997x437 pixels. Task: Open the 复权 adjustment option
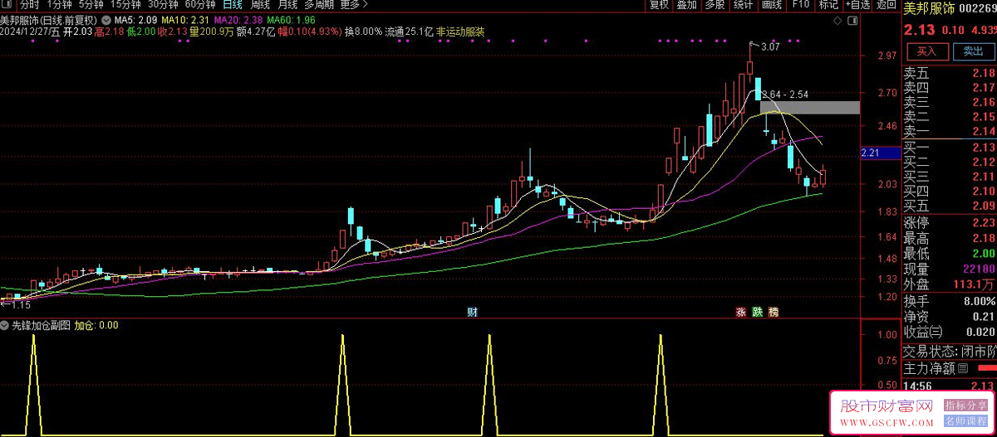click(x=659, y=5)
